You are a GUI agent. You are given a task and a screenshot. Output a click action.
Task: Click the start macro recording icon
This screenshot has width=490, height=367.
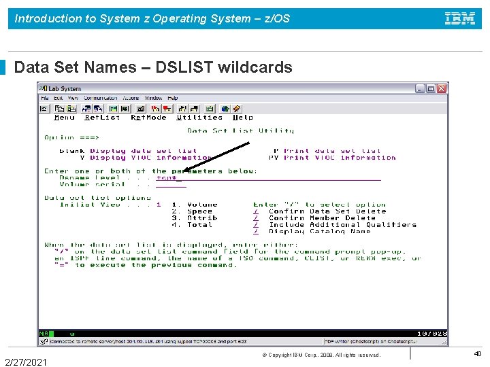(155, 109)
